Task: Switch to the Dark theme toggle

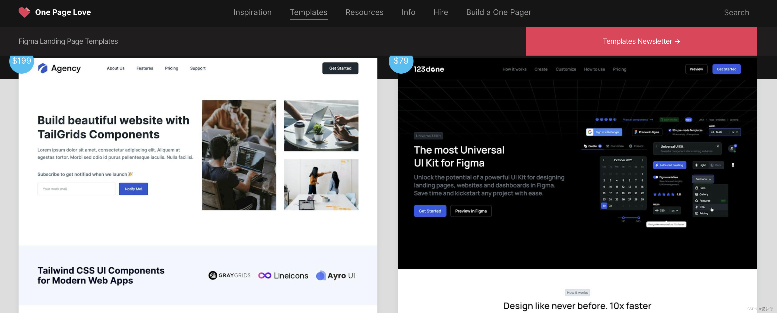Action: (x=716, y=165)
